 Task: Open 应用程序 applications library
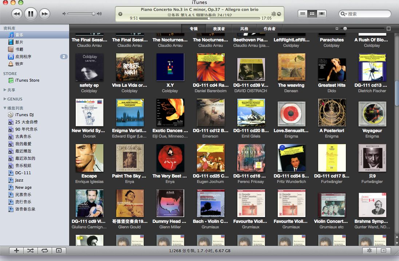tap(34, 57)
